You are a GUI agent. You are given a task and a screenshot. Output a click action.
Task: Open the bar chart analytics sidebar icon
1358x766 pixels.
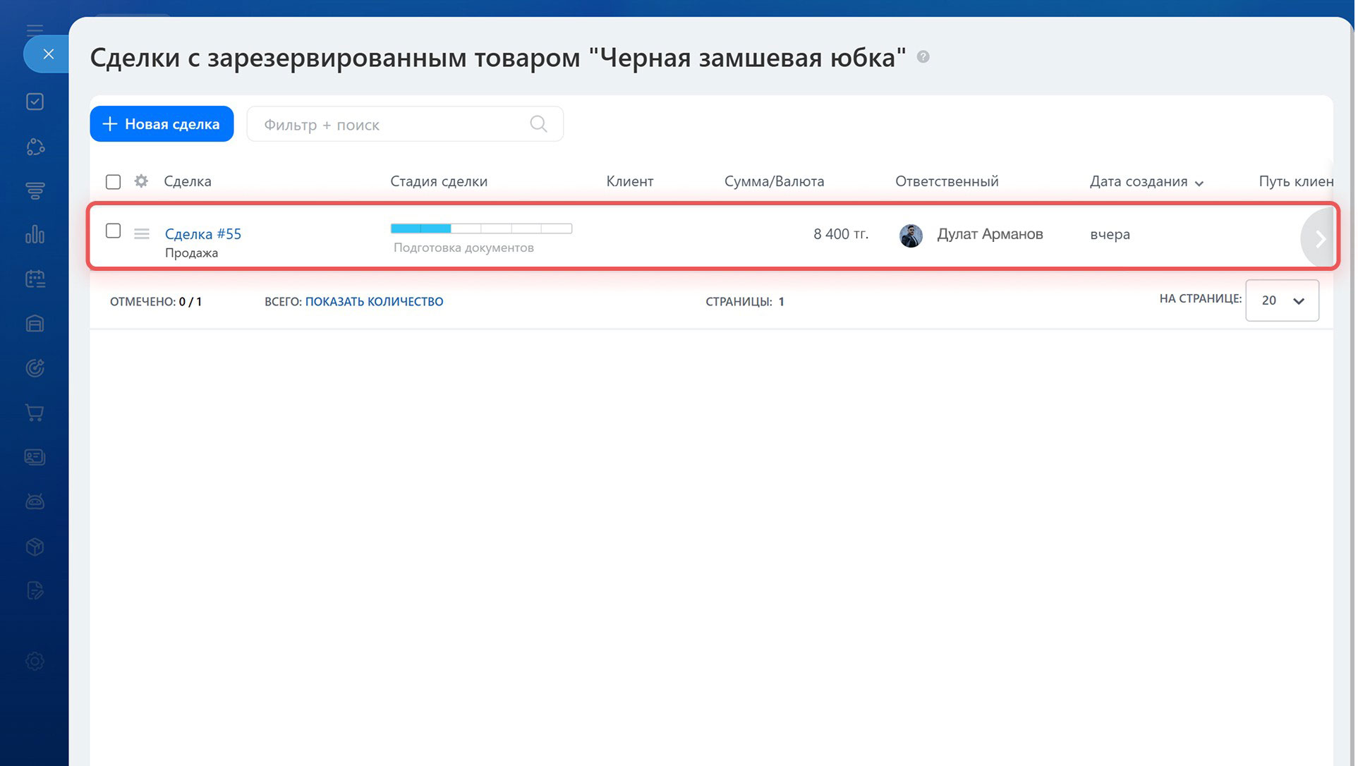pos(35,234)
